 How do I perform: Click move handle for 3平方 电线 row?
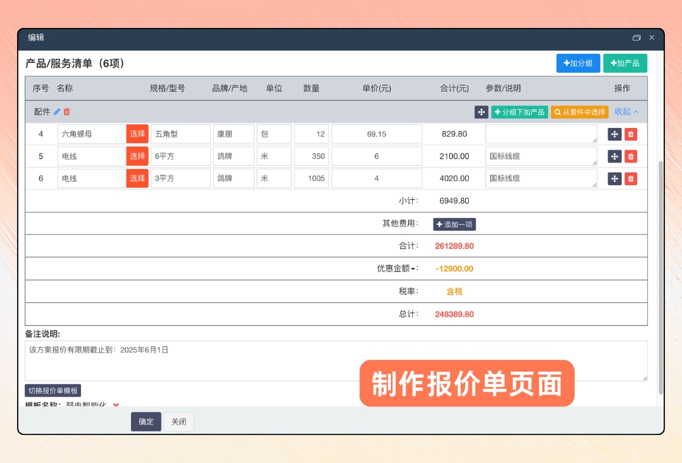[x=614, y=178]
